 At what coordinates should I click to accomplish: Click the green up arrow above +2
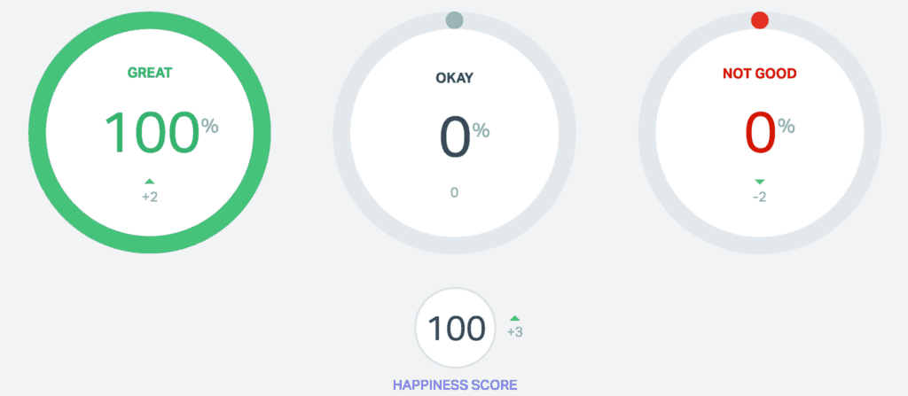(149, 182)
